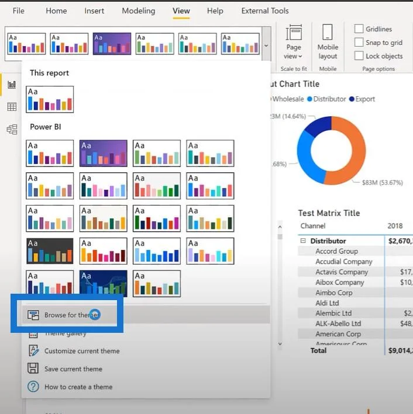The image size is (413, 414).
Task: Open the File menu
Action: [x=19, y=11]
